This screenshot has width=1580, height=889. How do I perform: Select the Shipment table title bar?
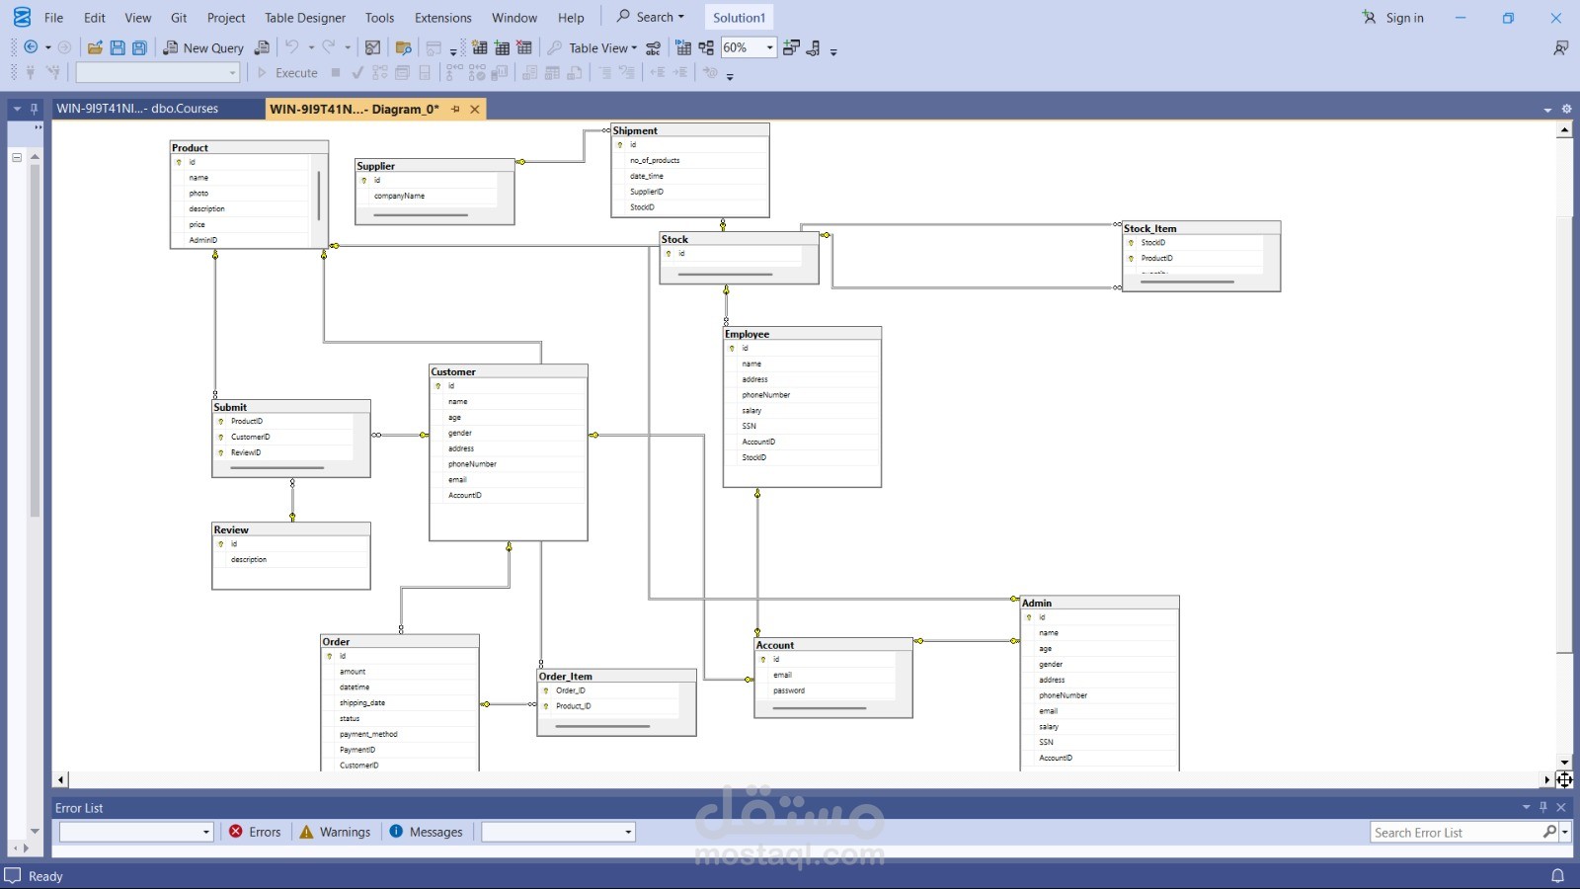tap(690, 130)
